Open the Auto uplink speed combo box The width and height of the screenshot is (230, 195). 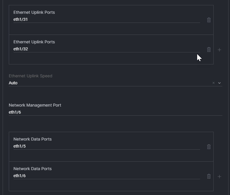[x=109, y=83]
